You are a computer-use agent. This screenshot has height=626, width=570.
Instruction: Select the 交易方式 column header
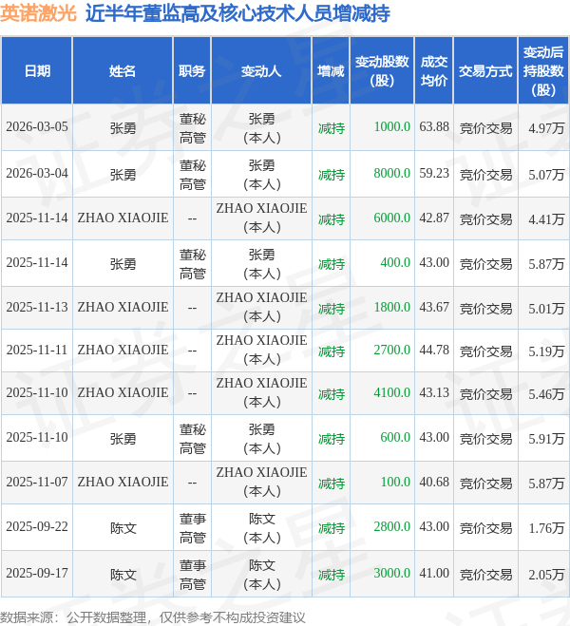[x=485, y=71]
